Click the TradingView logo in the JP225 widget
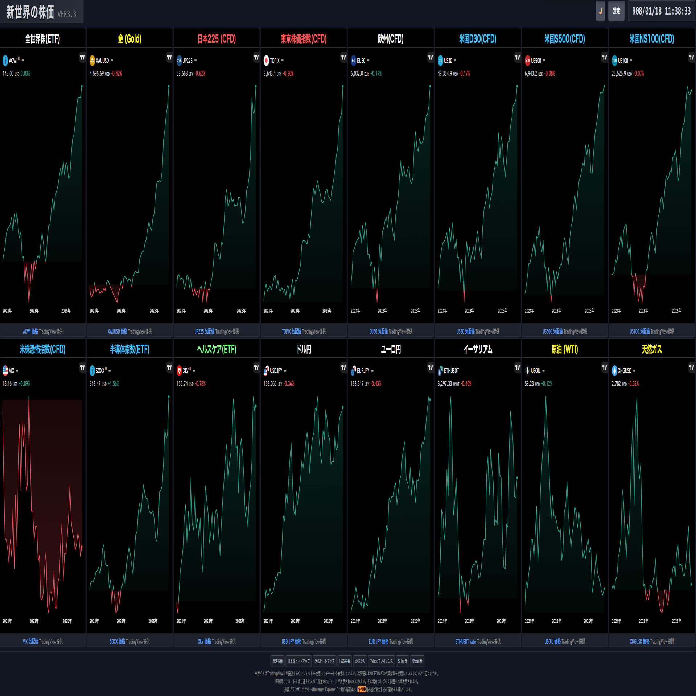Viewport: 696px width, 696px height. tap(256, 57)
